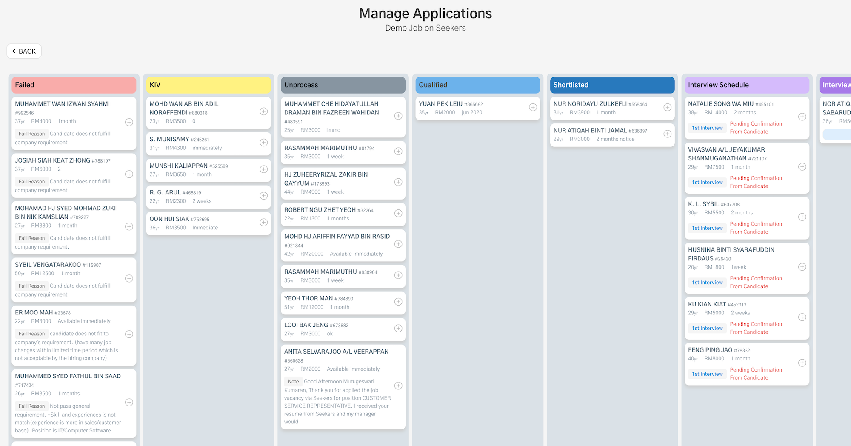Click plus icon on Looi Bak Jeng card
Image resolution: width=851 pixels, height=446 pixels.
(398, 328)
